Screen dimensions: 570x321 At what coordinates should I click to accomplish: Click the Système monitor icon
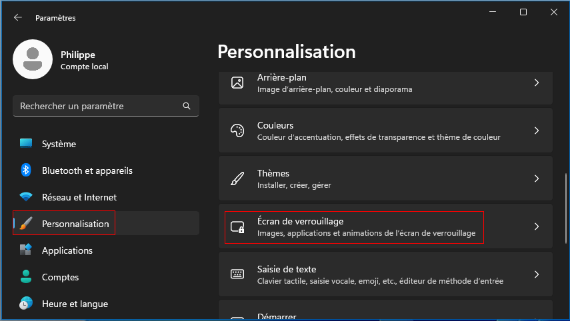26,143
